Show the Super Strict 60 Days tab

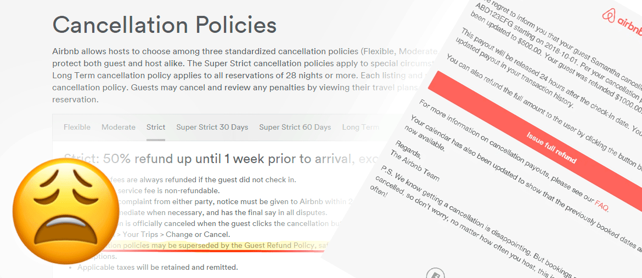pos(295,127)
